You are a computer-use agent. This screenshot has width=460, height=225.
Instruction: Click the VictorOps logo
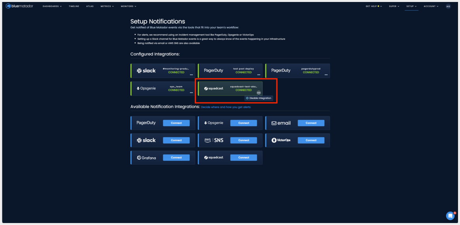click(x=281, y=140)
